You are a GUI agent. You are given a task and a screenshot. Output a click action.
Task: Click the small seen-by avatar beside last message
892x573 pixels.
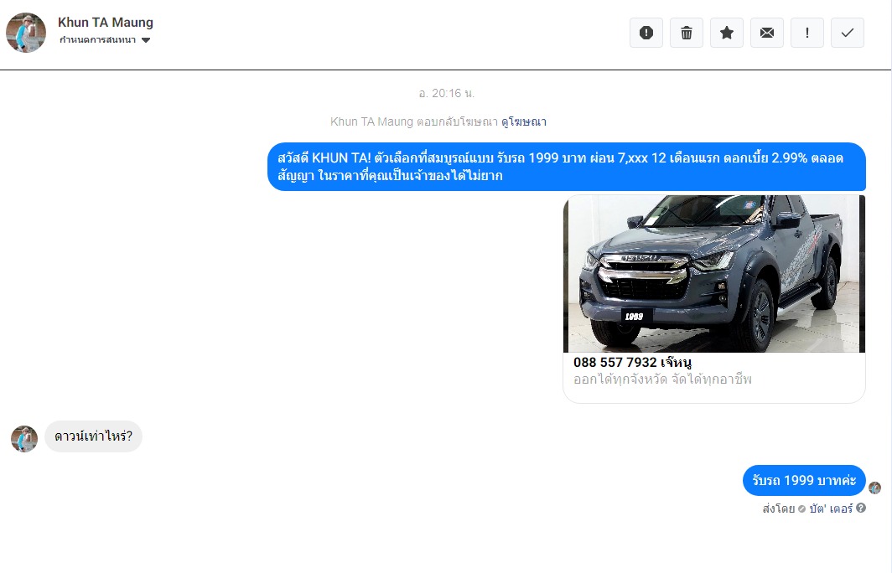click(875, 488)
